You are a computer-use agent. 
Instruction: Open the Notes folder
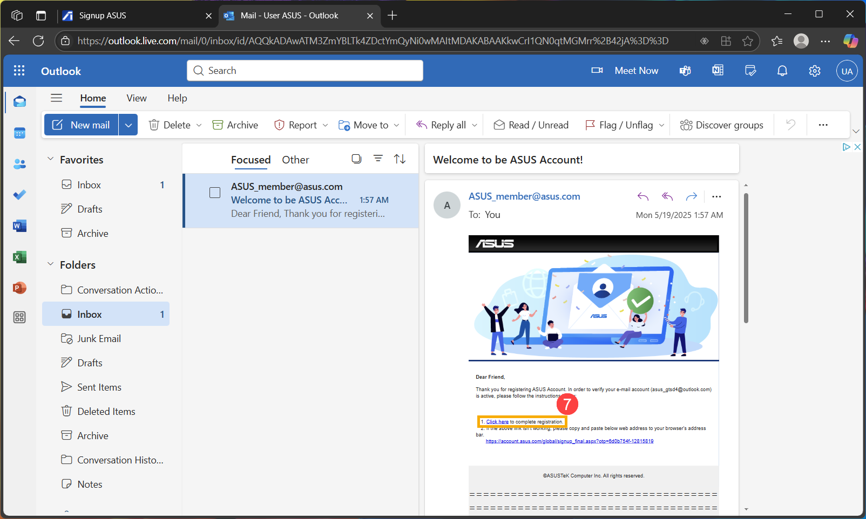(x=106, y=484)
